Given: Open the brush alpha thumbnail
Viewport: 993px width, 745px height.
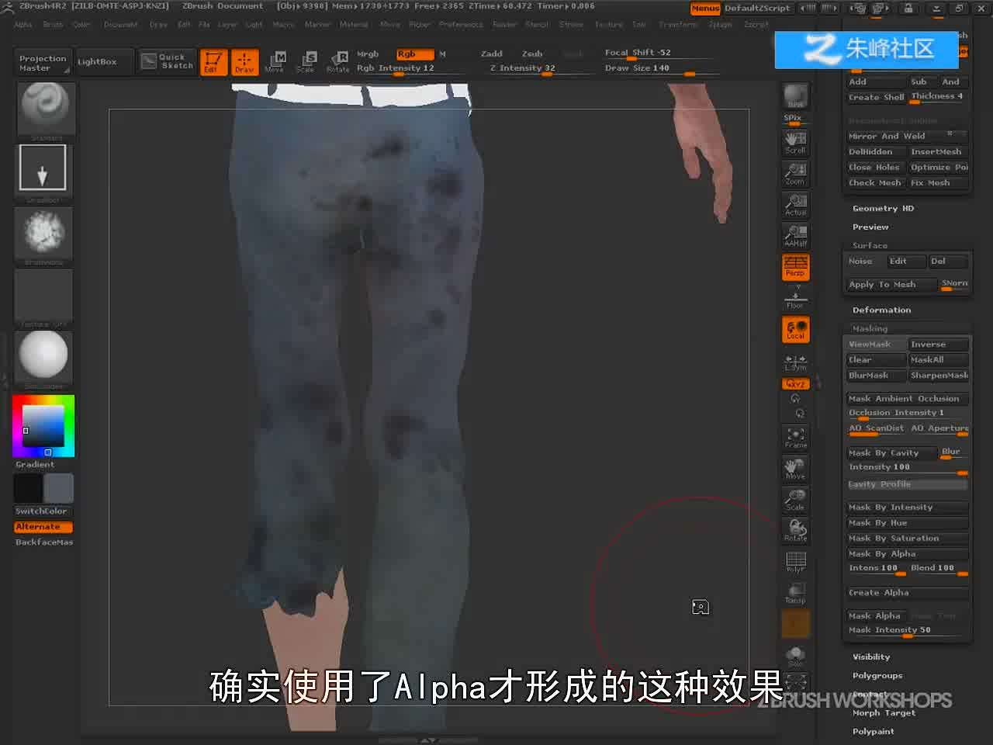Looking at the screenshot, I should (x=43, y=233).
